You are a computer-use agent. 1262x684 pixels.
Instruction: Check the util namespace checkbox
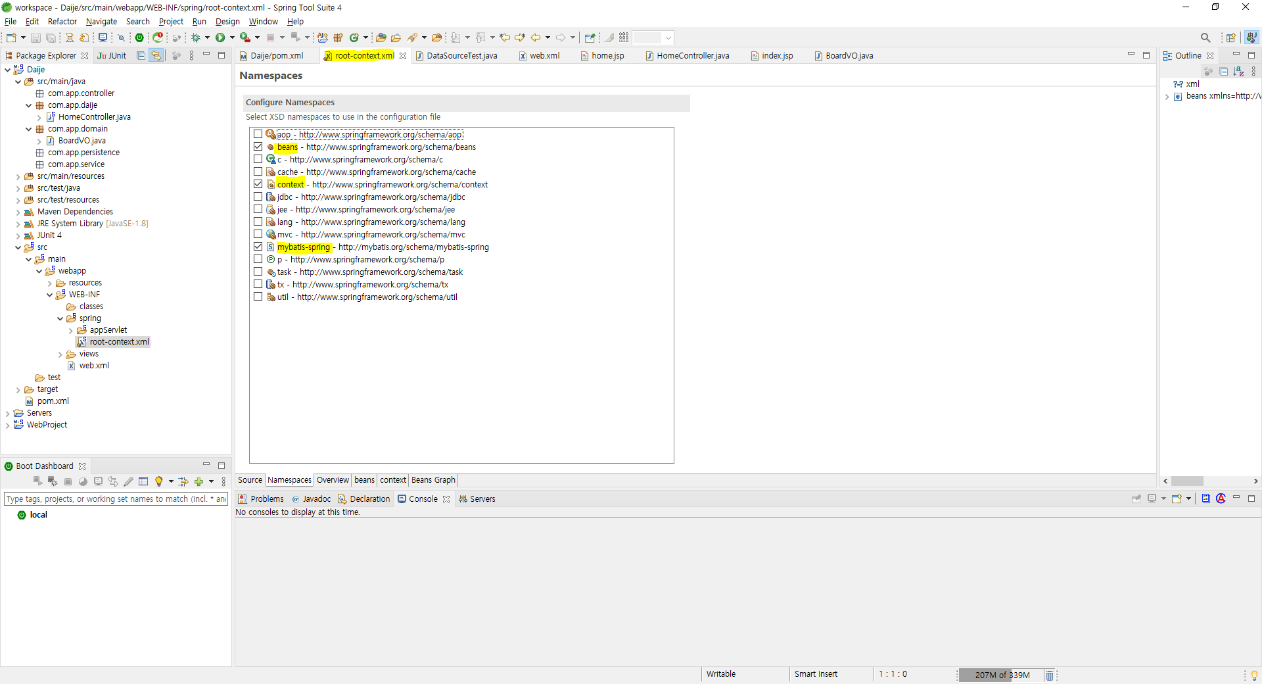pos(258,297)
